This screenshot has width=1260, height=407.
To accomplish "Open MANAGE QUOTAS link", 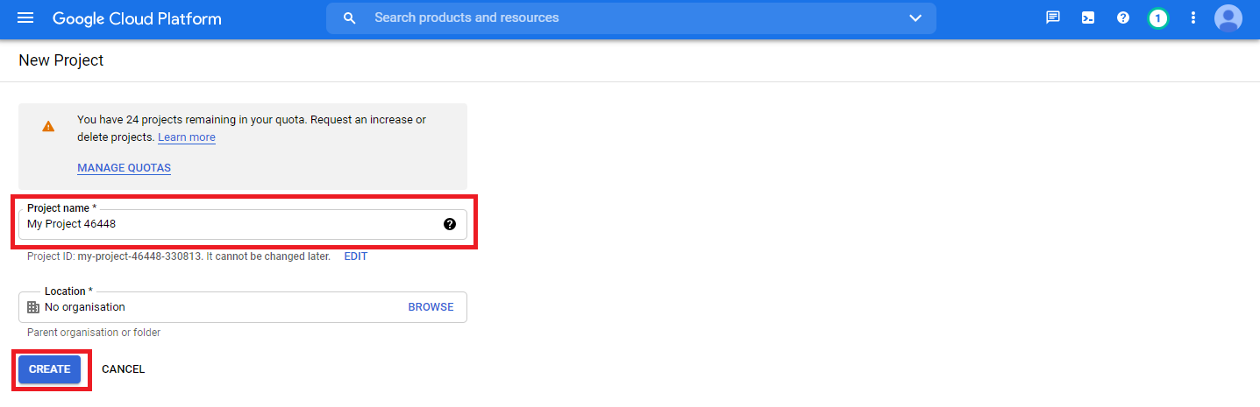I will [124, 168].
